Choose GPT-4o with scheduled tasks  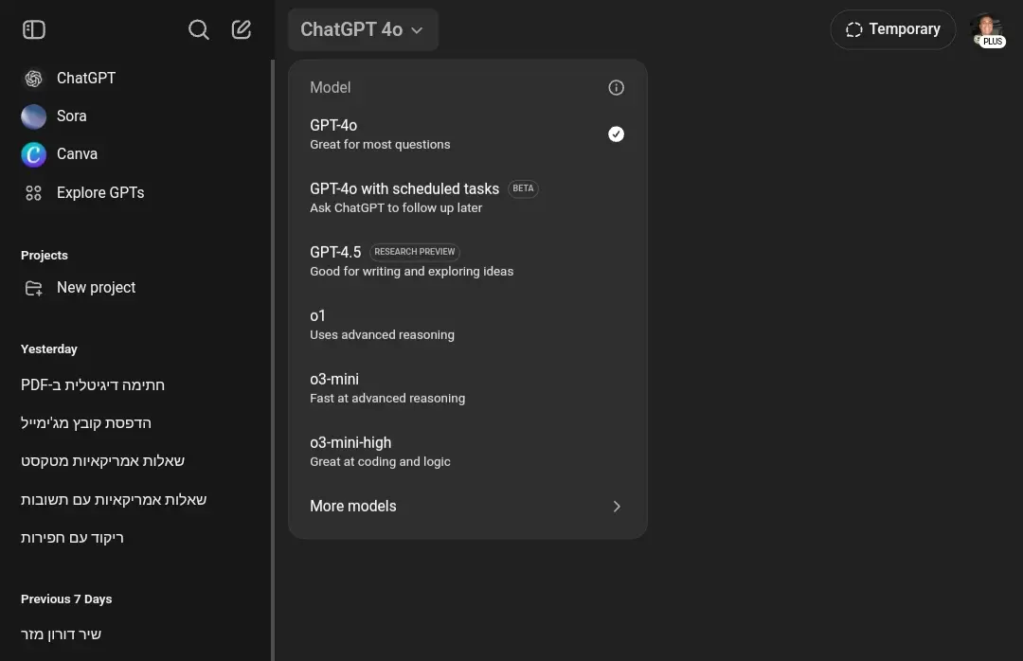(467, 198)
